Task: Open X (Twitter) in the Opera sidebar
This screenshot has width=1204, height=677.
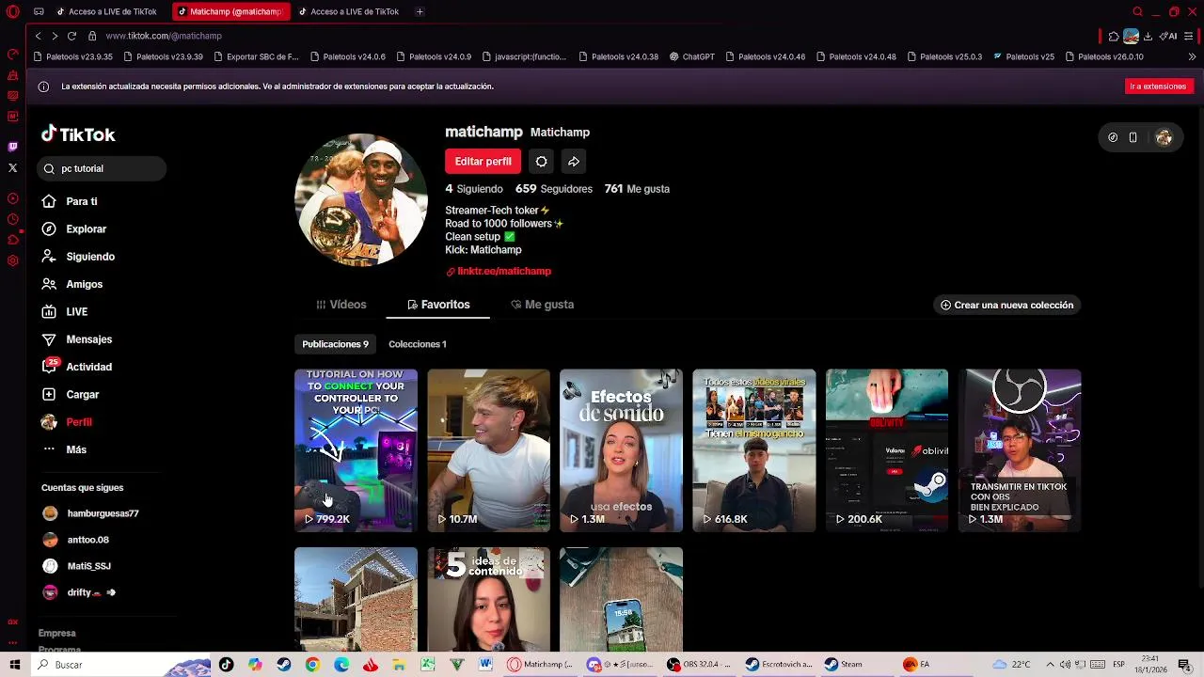Action: pos(12,168)
